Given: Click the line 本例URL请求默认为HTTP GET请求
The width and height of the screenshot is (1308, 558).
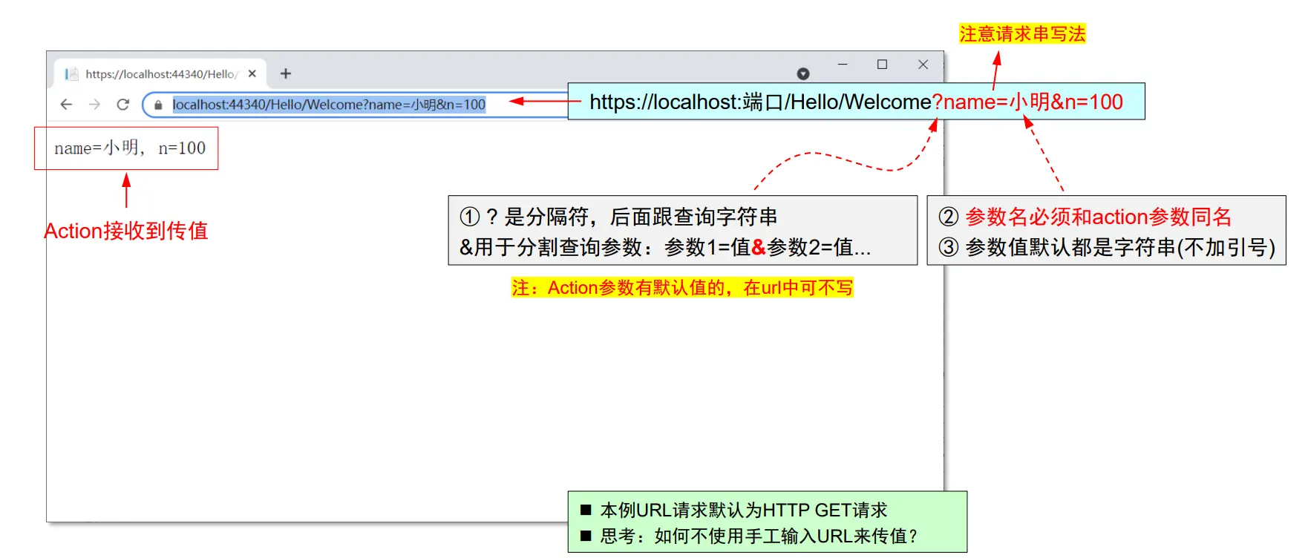Looking at the screenshot, I should click(x=744, y=511).
